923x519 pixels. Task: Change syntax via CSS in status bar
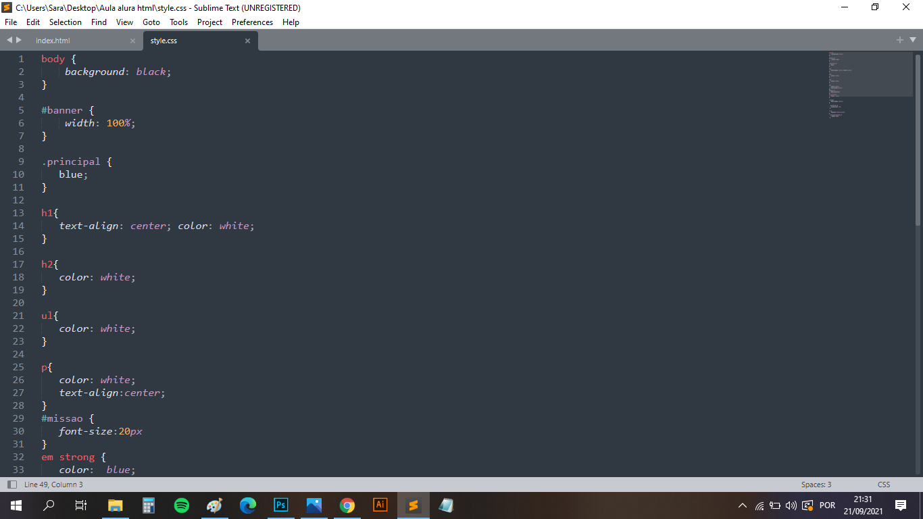(x=884, y=485)
